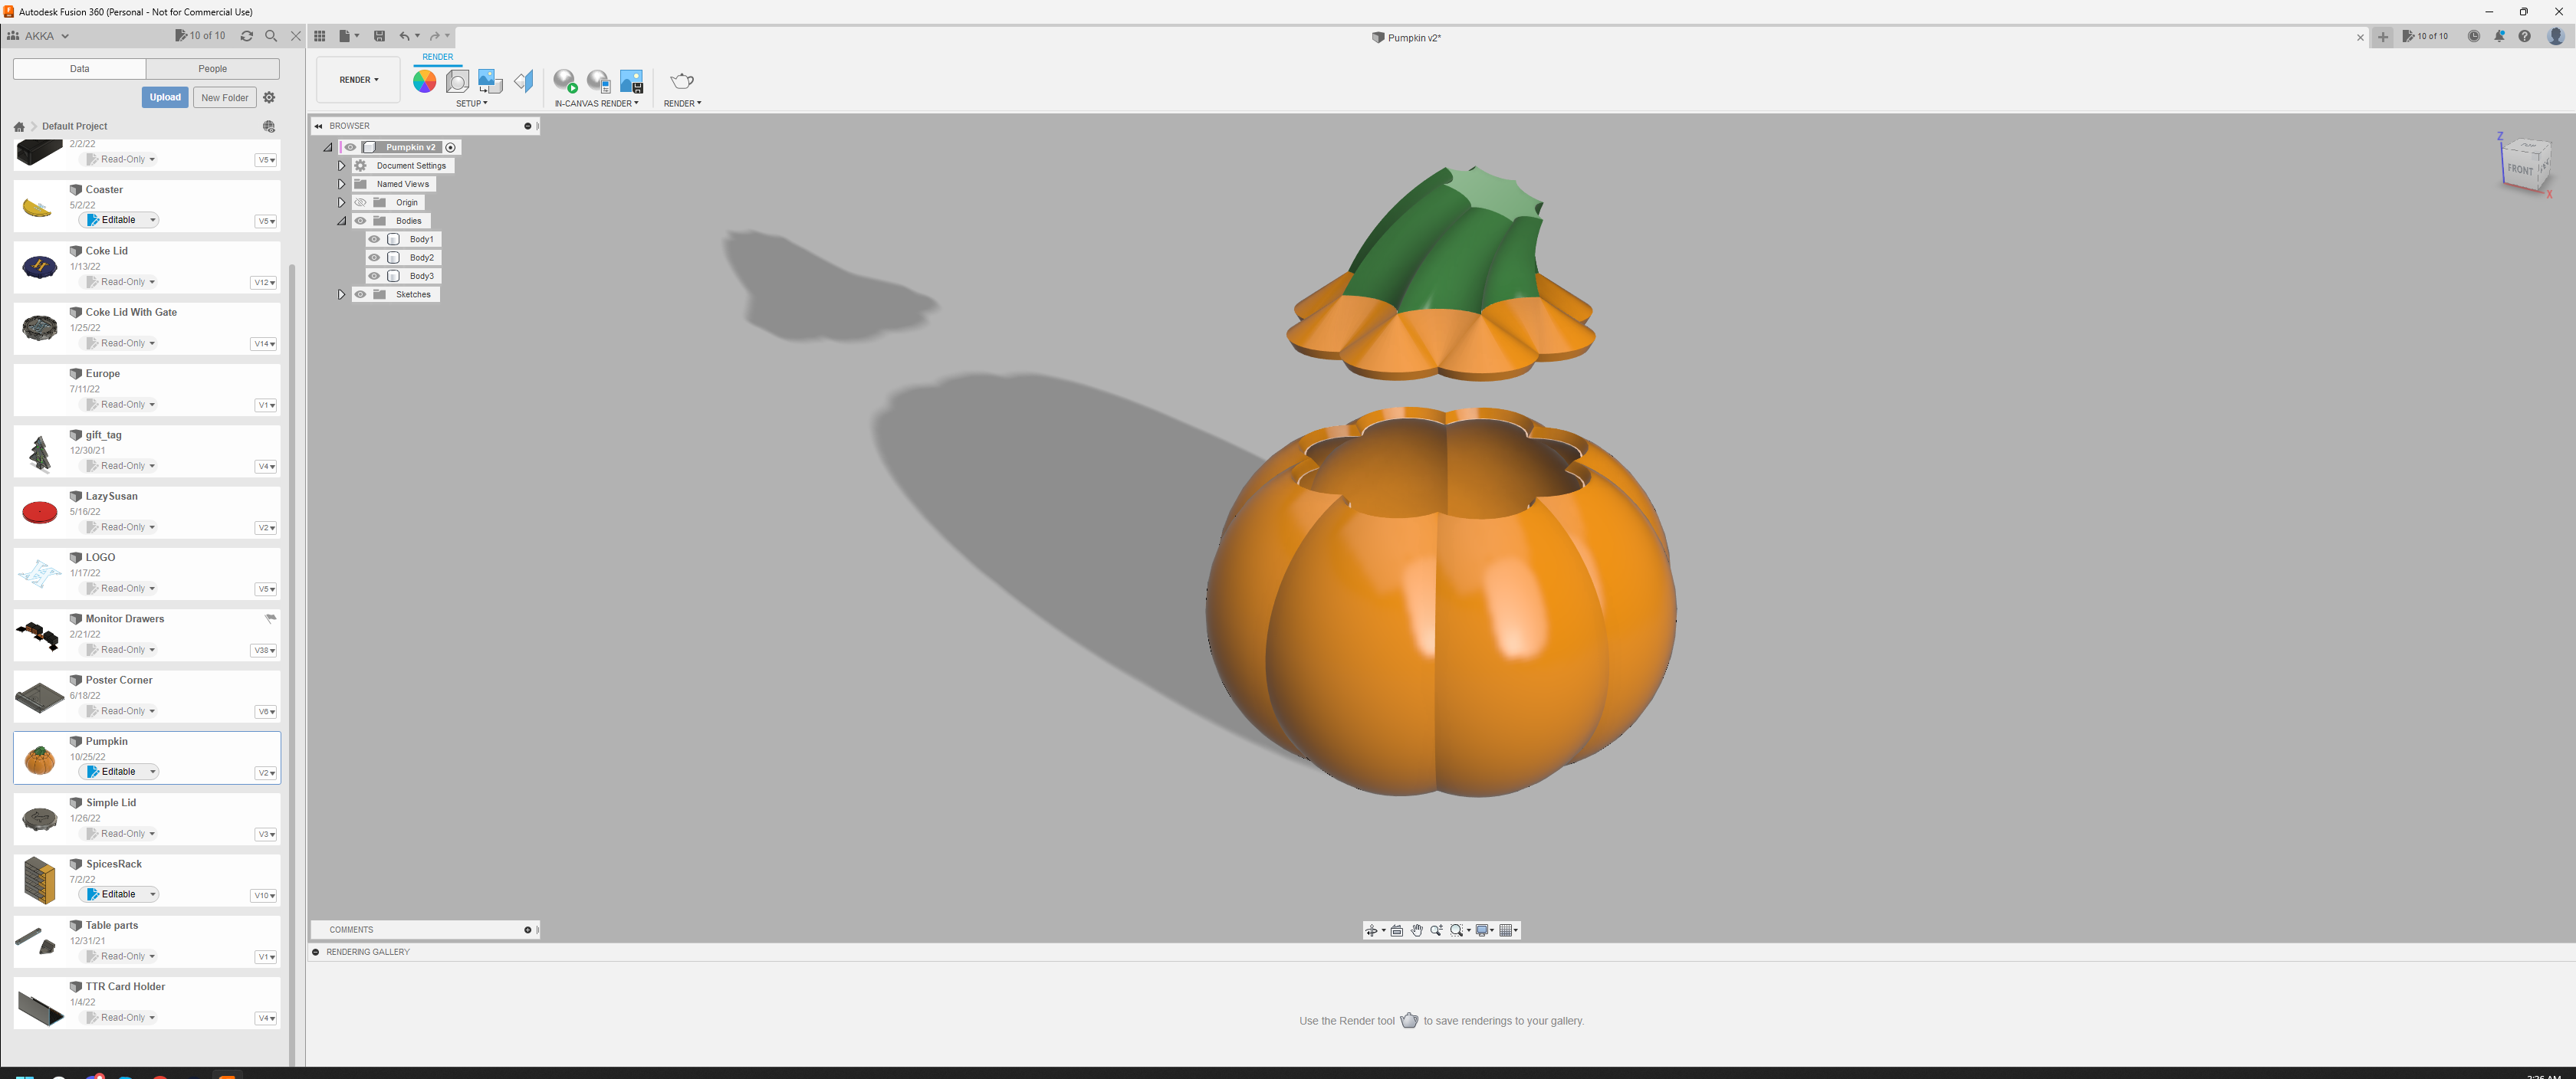Click Capture Image icon
This screenshot has width=2576, height=1079.
click(632, 81)
